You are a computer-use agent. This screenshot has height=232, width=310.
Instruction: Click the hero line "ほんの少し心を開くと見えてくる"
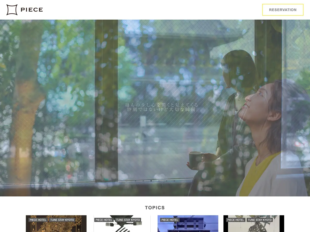[x=162, y=105]
